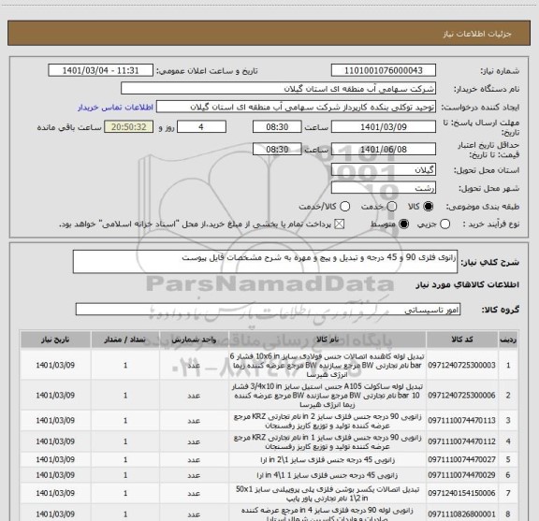The width and height of the screenshot is (539, 521).
Task: Click the کد کالا column header
Action: point(462,340)
